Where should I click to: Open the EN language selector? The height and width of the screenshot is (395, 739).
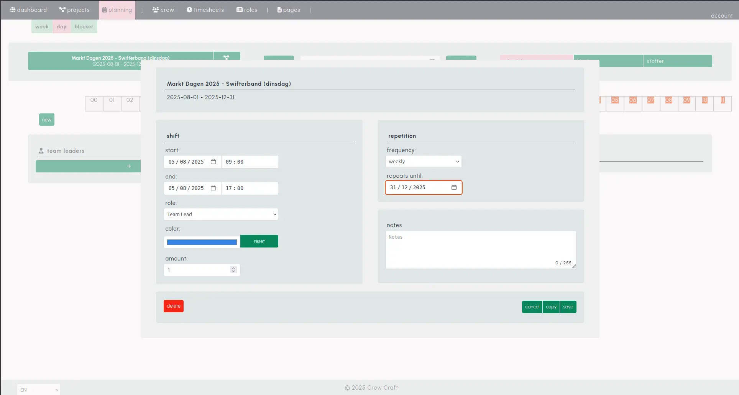[39, 390]
